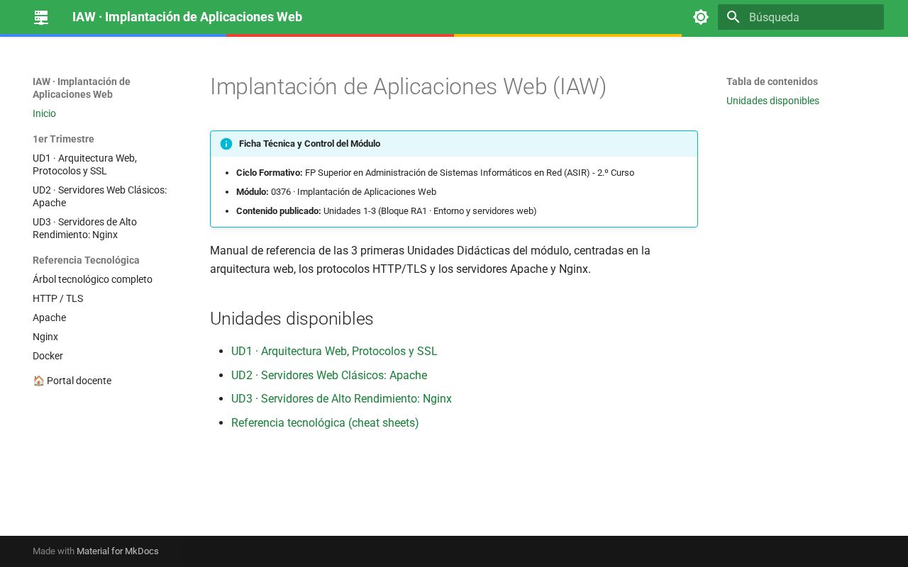This screenshot has height=567, width=908.
Task: Click the magnifying glass search icon
Action: point(733,17)
